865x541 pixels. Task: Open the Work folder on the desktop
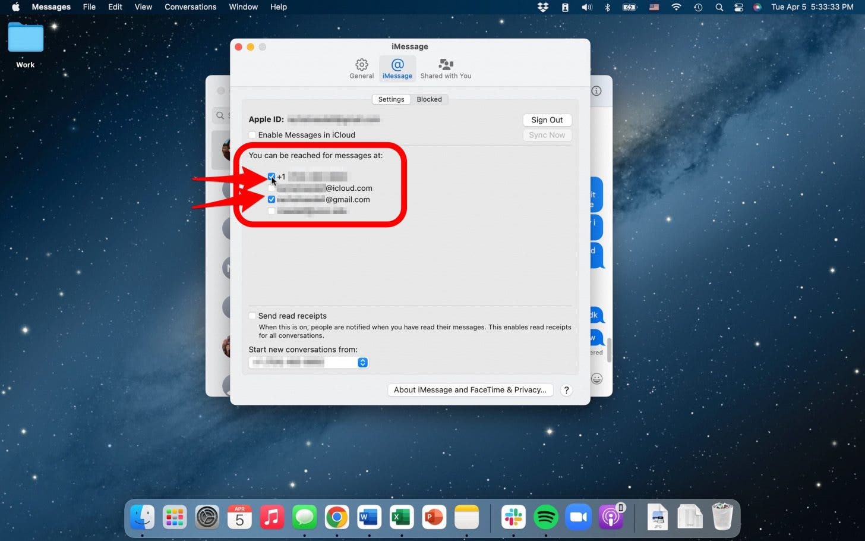25,37
